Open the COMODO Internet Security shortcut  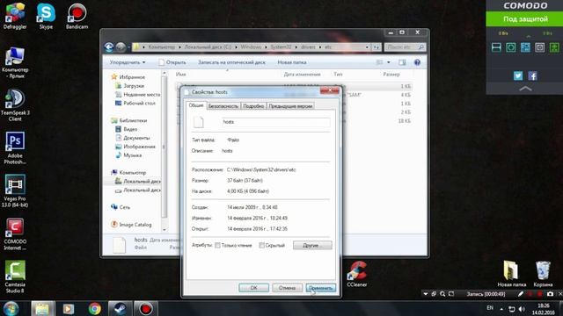click(x=15, y=234)
